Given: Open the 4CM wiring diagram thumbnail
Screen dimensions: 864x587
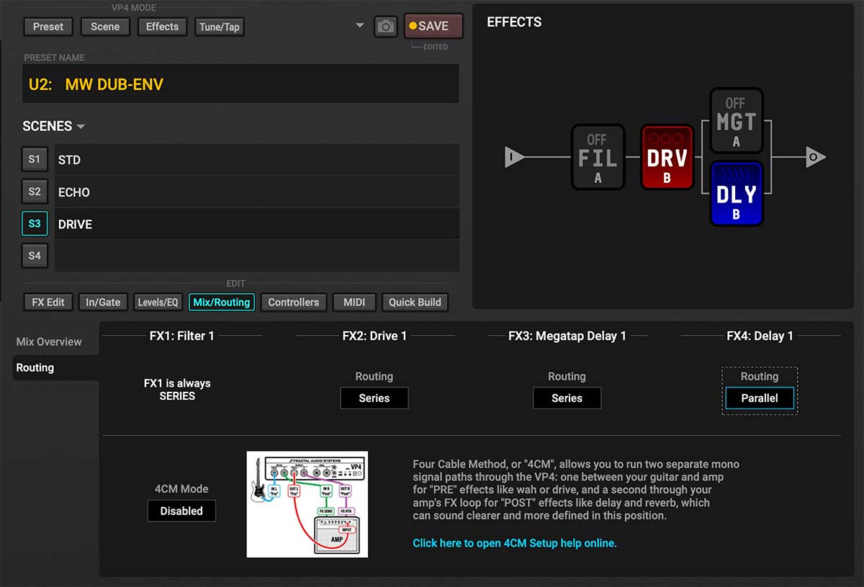Looking at the screenshot, I should (307, 504).
